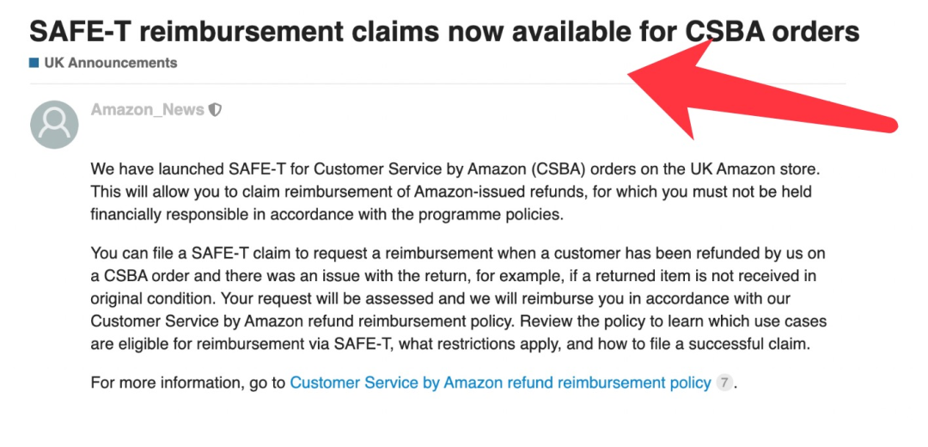This screenshot has height=447, width=928.
Task: Click the words "CSBA orders" in the title
Action: (772, 31)
